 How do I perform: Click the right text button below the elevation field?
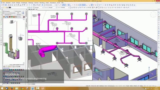click(19, 15)
